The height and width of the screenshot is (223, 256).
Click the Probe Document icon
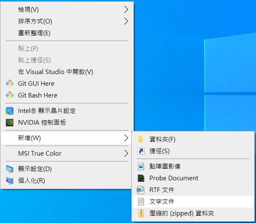[141, 178]
